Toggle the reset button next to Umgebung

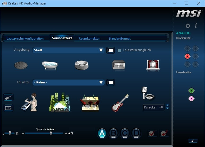(x=111, y=50)
